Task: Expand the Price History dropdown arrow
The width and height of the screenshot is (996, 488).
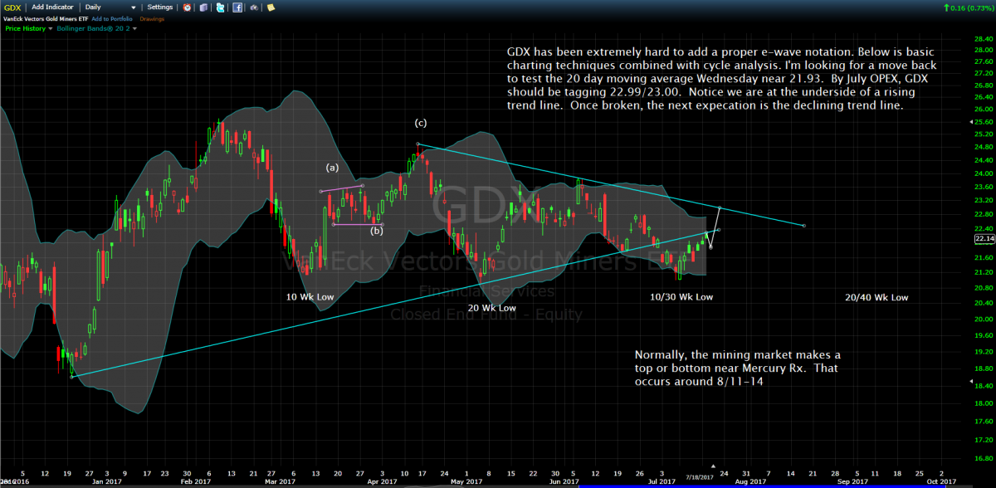Action: tap(51, 28)
